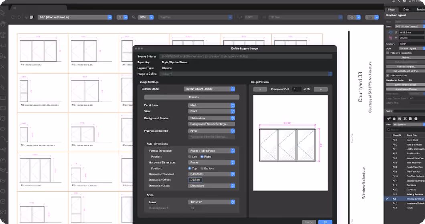Open the Shape tab
Viewport: 425px width, 224px height.
(391, 10)
